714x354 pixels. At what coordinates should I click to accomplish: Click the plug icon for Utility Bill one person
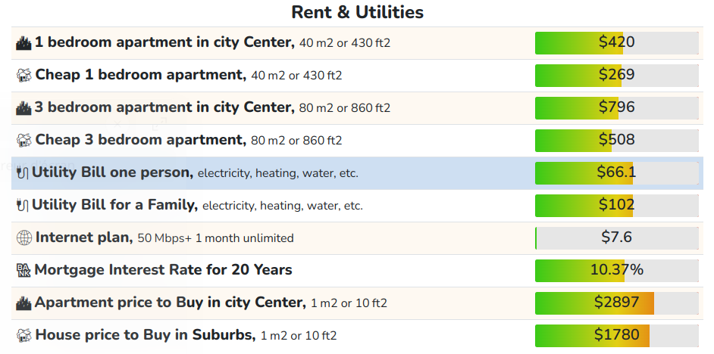(x=23, y=172)
